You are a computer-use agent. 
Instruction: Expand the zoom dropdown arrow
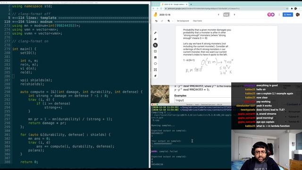(173, 21)
